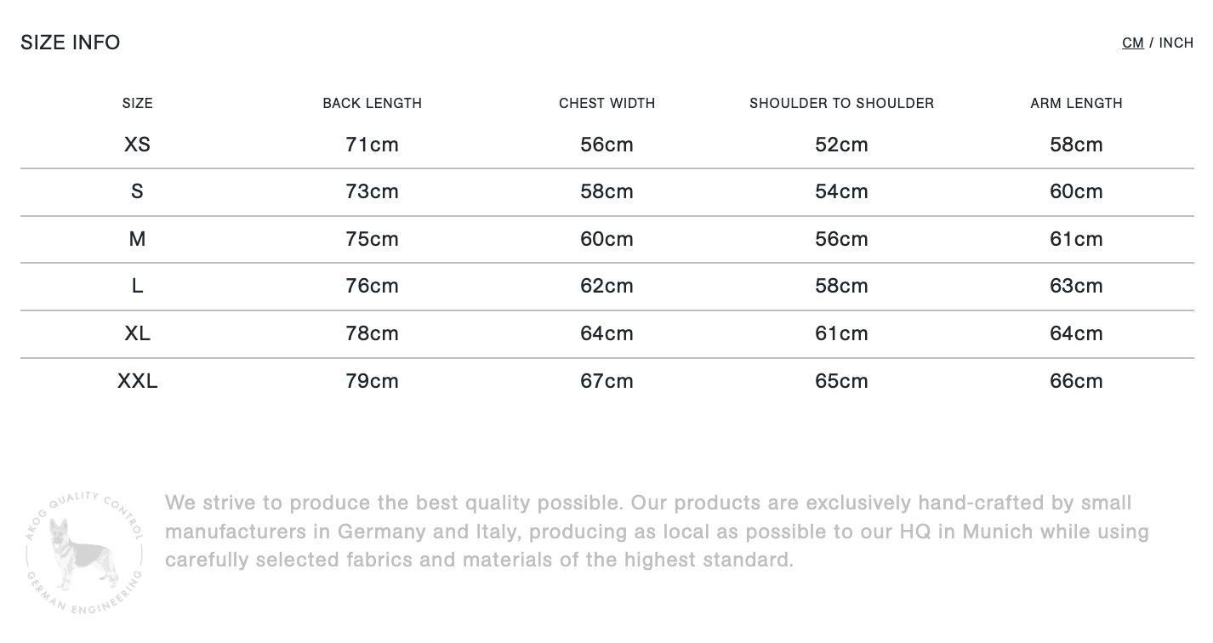Select the XXL size row label
1213x643 pixels.
pos(137,381)
